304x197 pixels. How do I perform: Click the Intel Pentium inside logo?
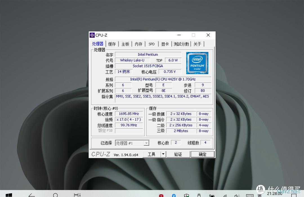(x=197, y=63)
